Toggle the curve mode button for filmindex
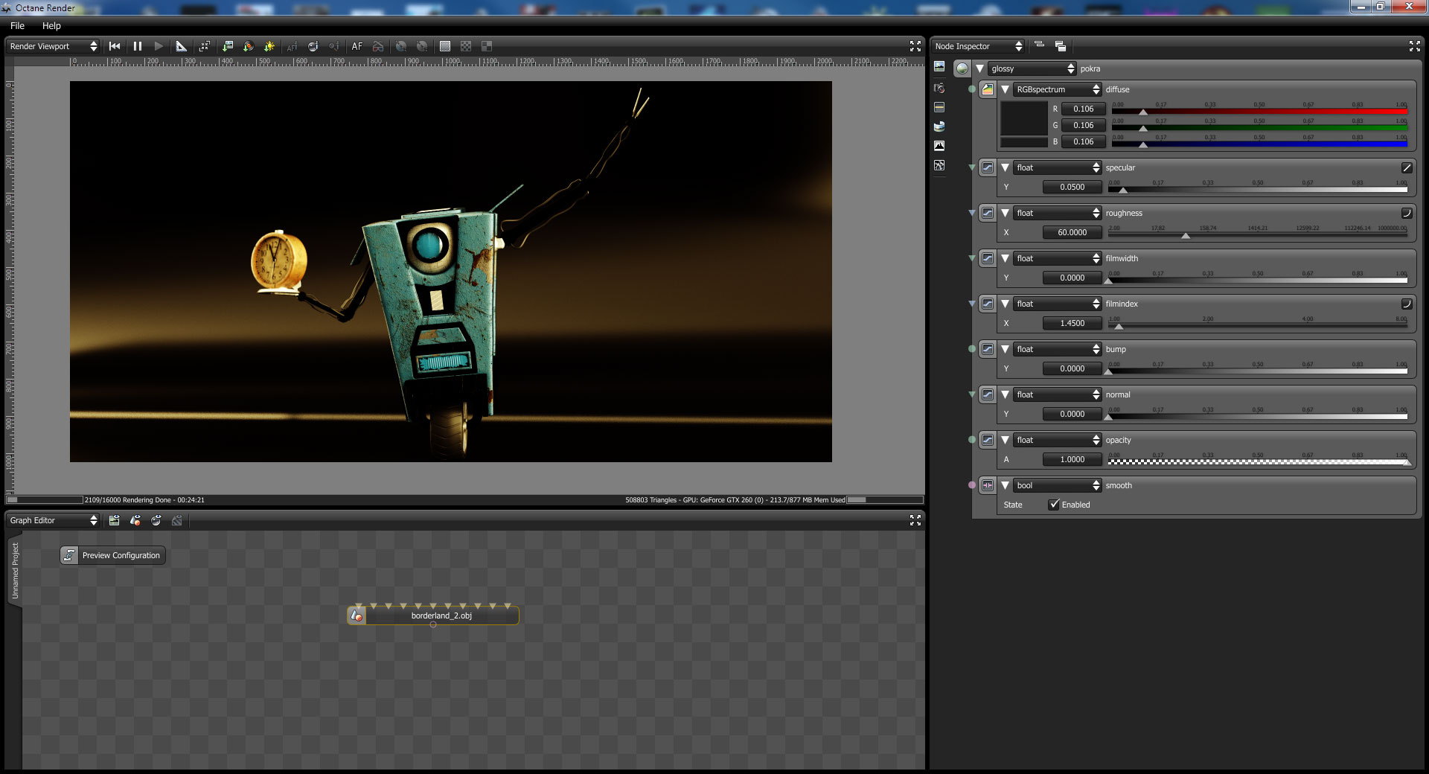The image size is (1429, 774). click(x=1407, y=304)
